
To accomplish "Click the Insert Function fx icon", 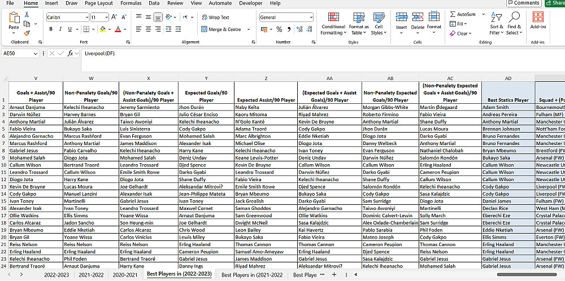I will click(x=70, y=53).
